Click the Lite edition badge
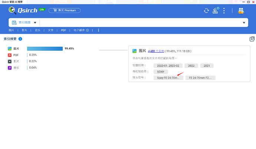 click(x=42, y=10)
